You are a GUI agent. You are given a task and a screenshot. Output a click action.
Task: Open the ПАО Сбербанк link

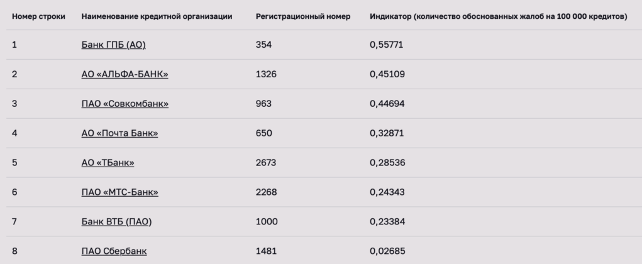pyautogui.click(x=114, y=251)
